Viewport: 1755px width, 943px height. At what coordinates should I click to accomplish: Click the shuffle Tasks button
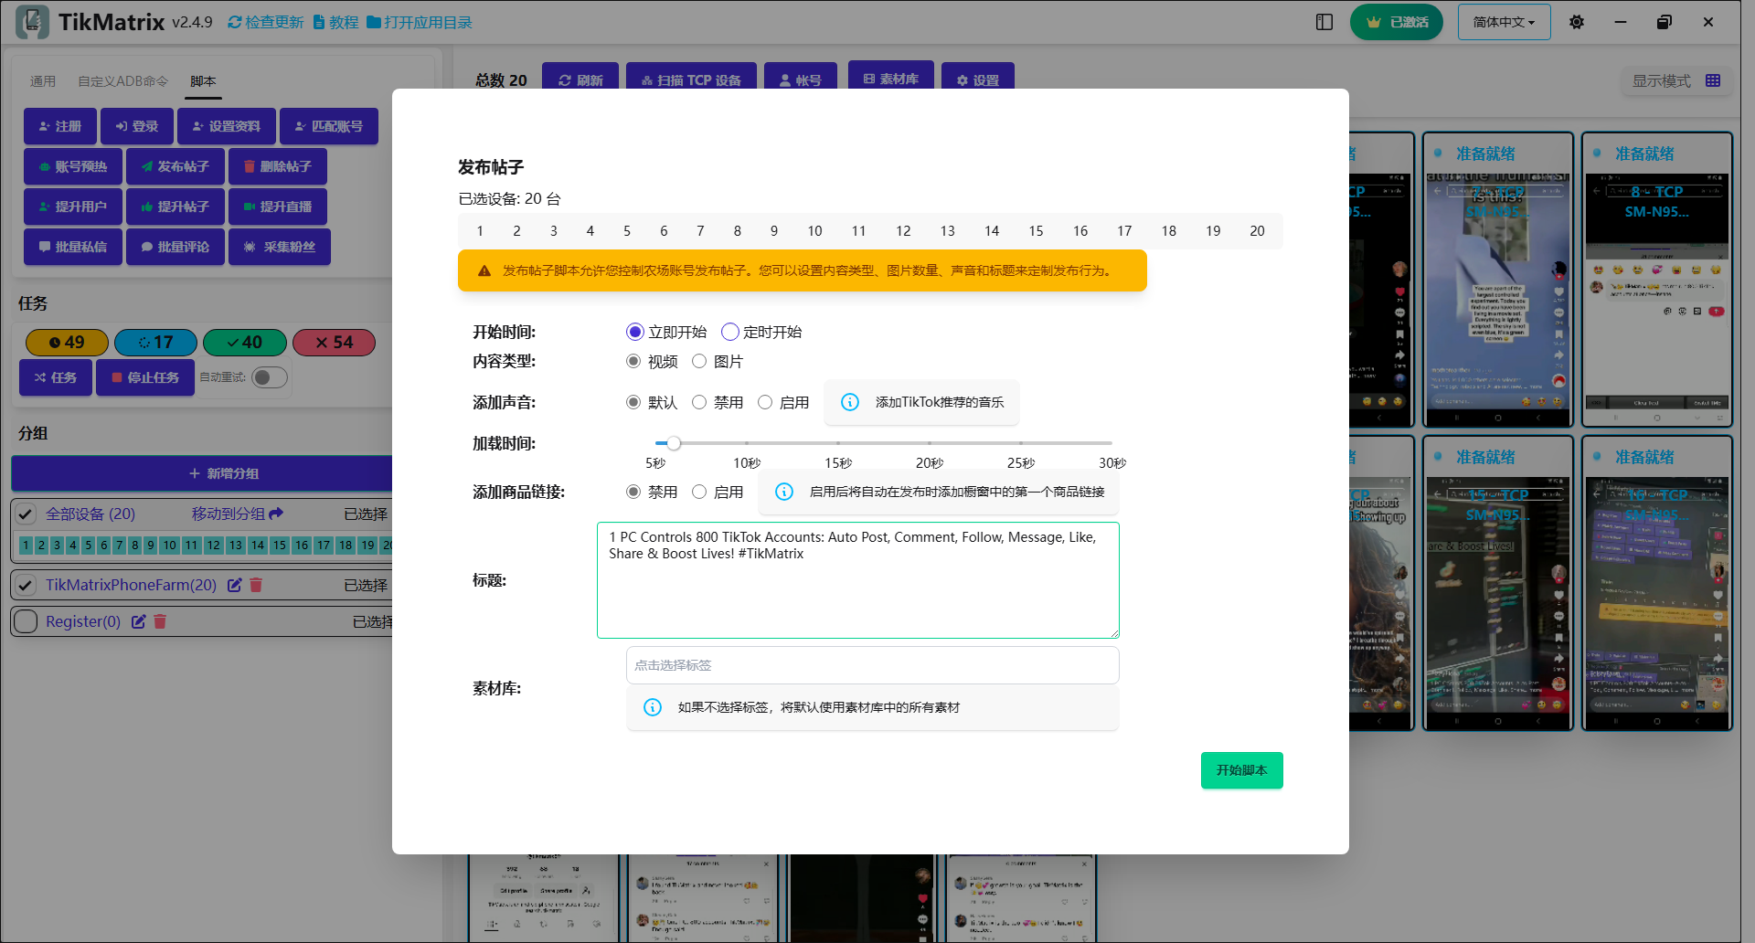pos(56,377)
